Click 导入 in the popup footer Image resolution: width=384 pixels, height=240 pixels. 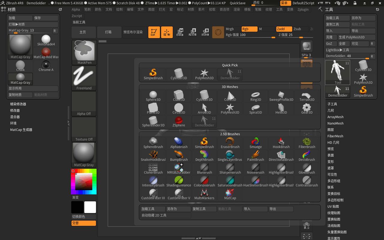coord(255,209)
